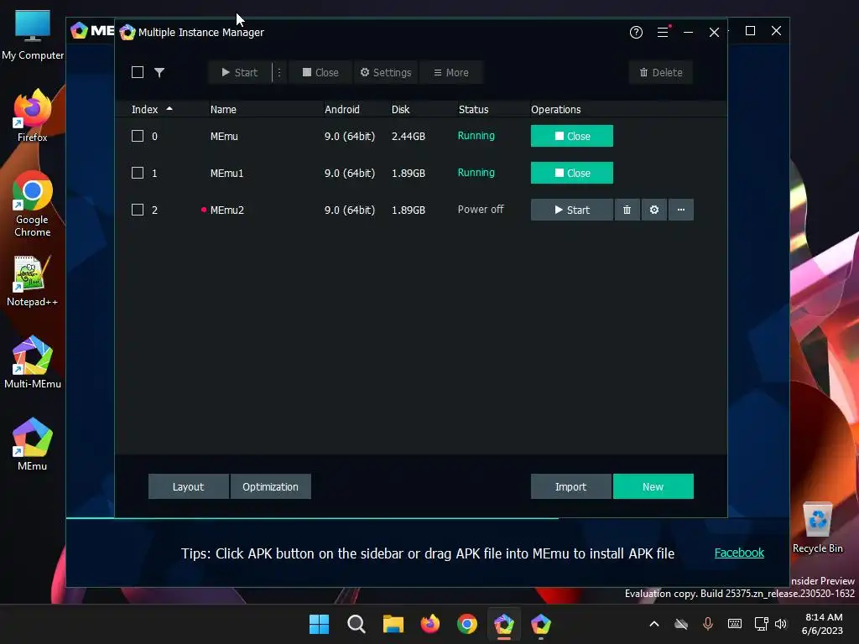Check the box for instance 2 MEmu2
Viewport: 859px width, 644px height.
click(138, 210)
